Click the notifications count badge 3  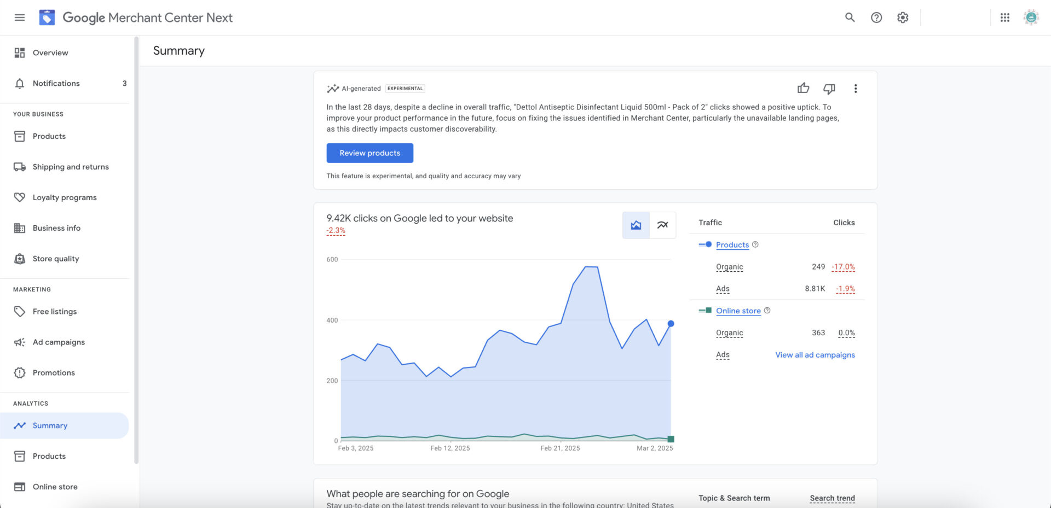pyautogui.click(x=124, y=83)
